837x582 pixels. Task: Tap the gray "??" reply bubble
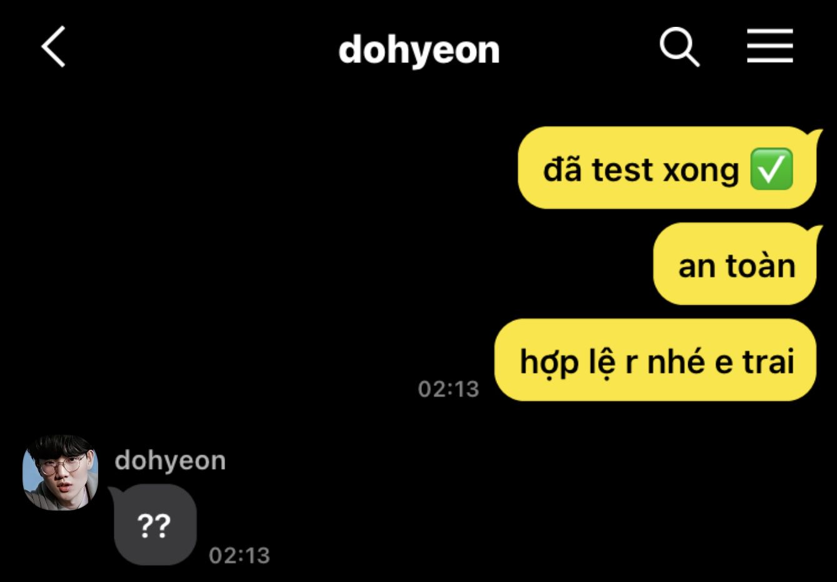(154, 525)
